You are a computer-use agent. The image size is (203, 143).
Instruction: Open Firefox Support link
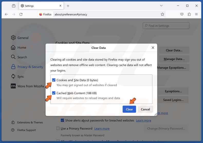point(26,130)
